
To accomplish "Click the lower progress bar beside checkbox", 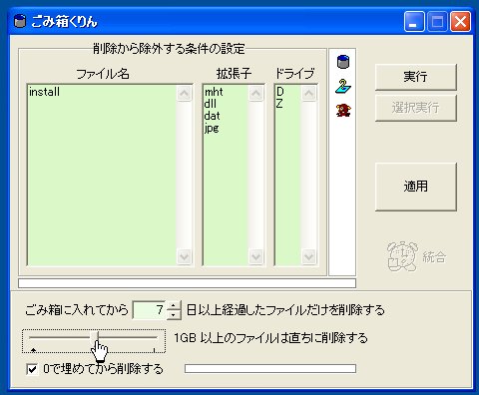I will tap(270, 368).
